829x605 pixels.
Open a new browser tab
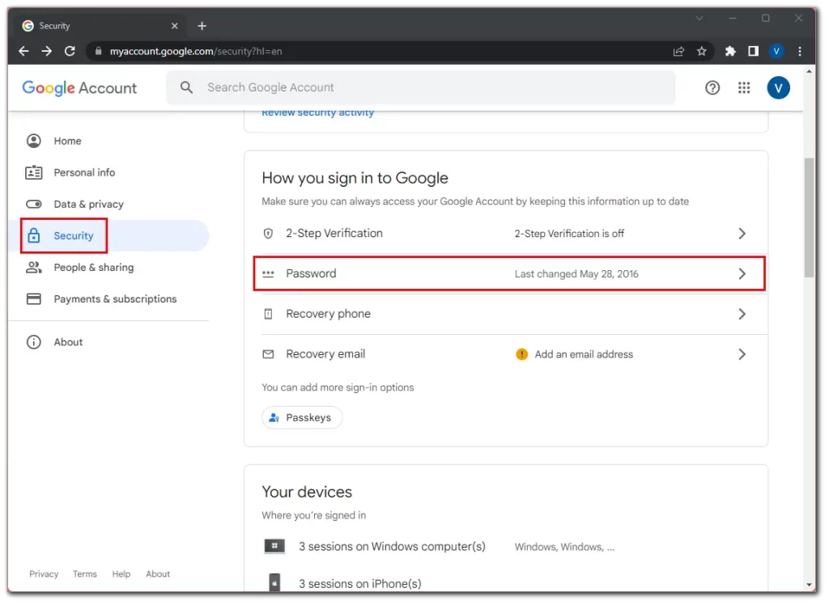tap(202, 26)
